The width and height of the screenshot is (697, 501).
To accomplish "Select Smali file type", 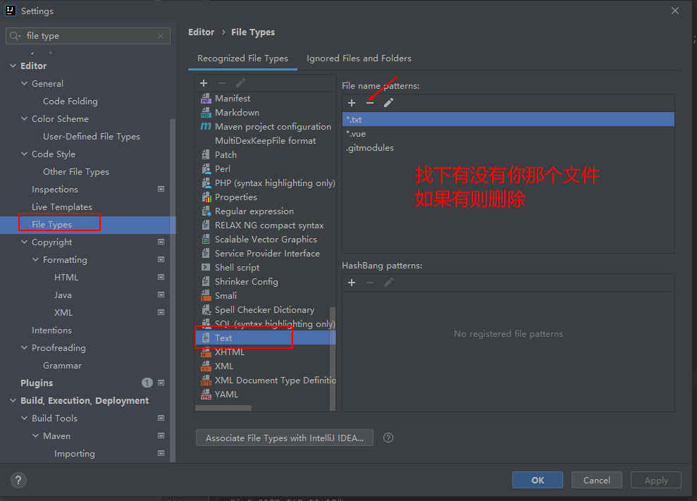I will tap(266, 296).
